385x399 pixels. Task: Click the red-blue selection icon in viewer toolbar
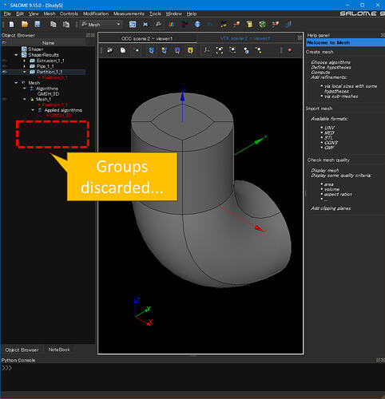(x=177, y=50)
